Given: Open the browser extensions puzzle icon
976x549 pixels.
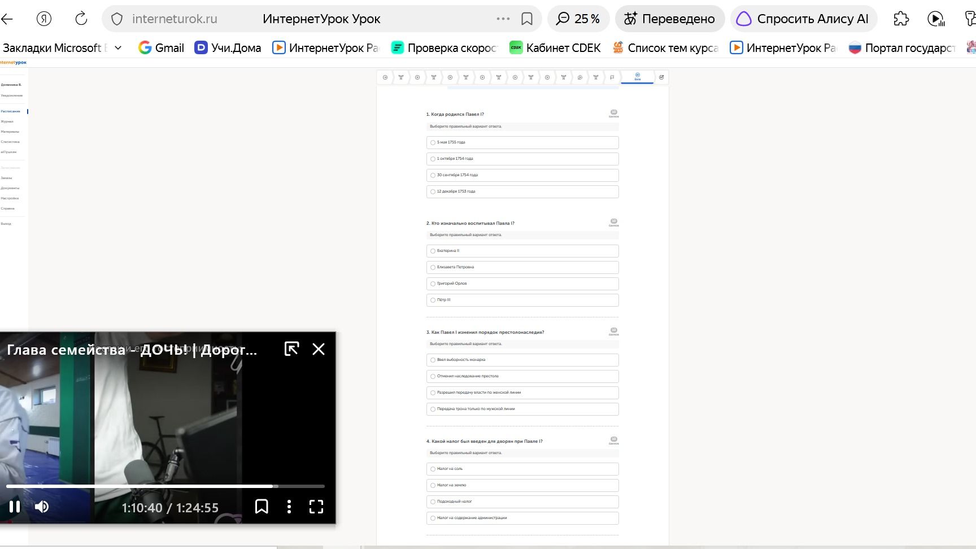Looking at the screenshot, I should tap(901, 19).
